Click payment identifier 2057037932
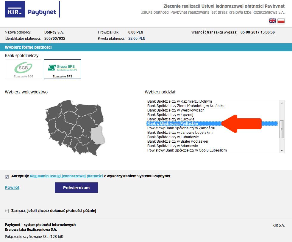The image size is (292, 242). tap(55, 39)
